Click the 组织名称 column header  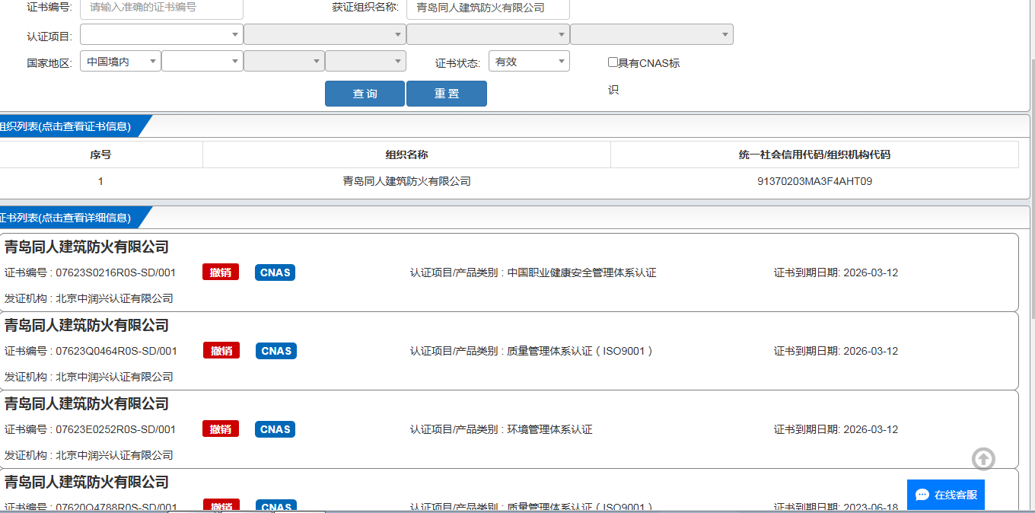[x=406, y=155]
